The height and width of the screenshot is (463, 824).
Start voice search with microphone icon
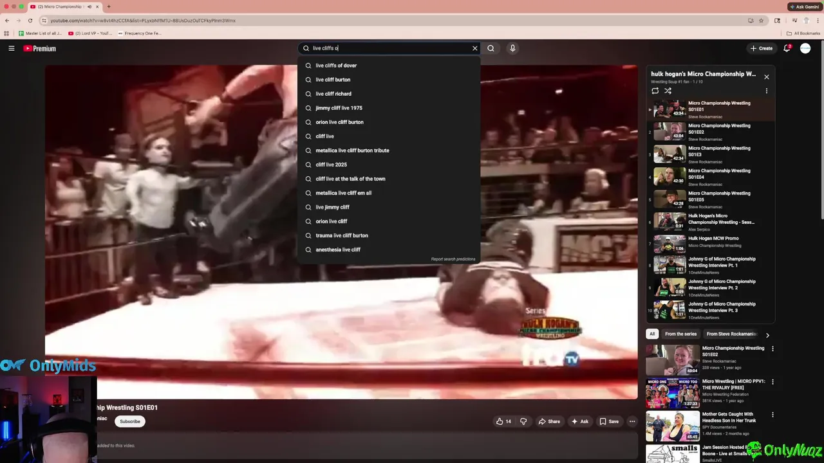[x=512, y=48]
